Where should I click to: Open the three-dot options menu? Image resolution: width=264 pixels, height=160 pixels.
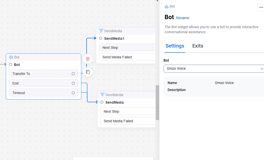click(261, 7)
